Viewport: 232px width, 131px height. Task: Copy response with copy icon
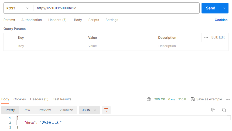click(x=213, y=110)
